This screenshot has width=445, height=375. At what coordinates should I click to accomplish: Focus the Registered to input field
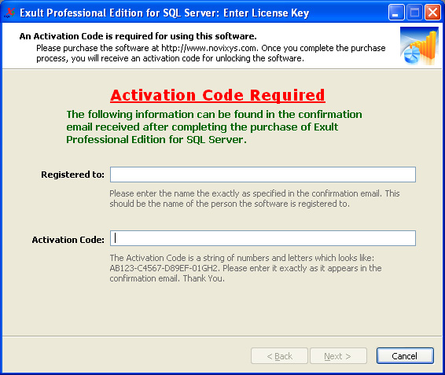point(263,175)
